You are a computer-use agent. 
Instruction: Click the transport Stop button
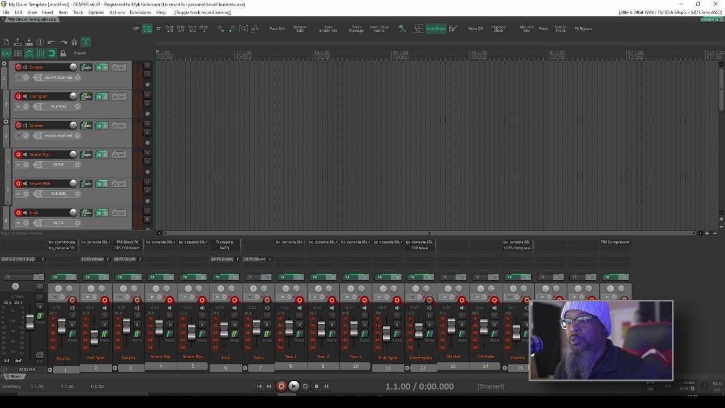tap(317, 386)
